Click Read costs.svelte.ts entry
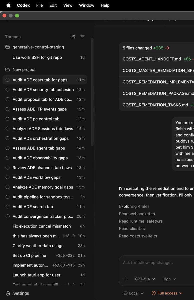This screenshot has width=194, height=300. tap(138, 236)
